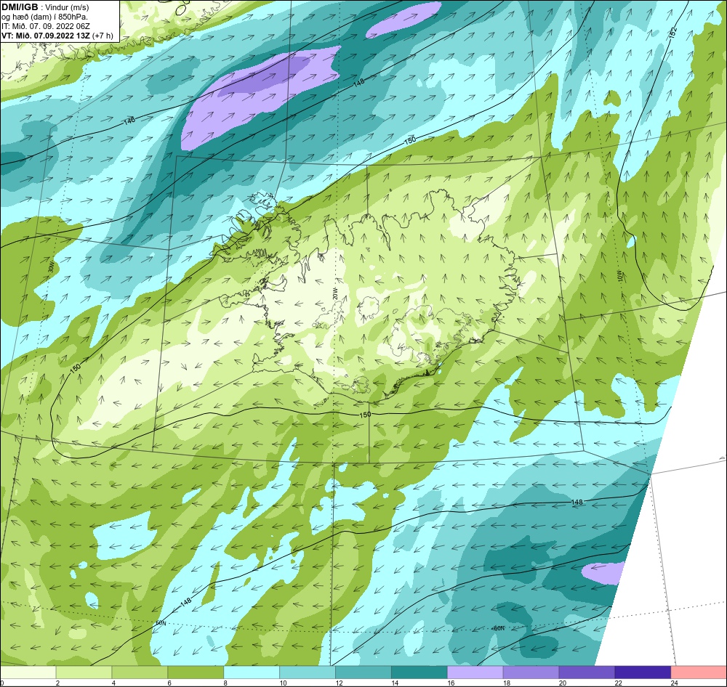Click the 150 contour label south of Iceland
The height and width of the screenshot is (687, 727).
pos(366,414)
